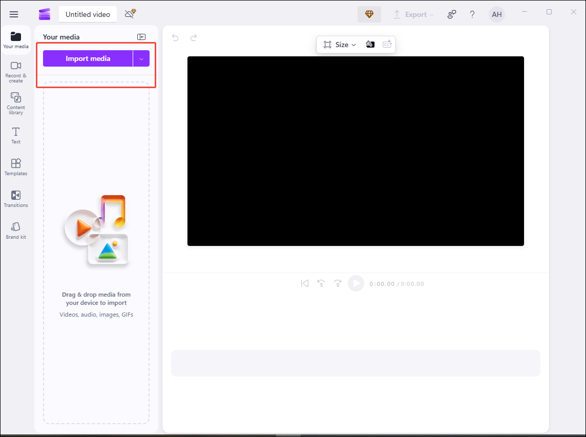Open the Text panel
586x437 pixels.
coord(15,135)
